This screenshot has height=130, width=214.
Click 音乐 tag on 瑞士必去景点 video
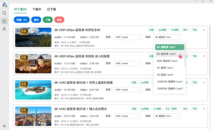coord(185,109)
